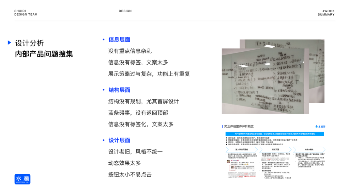Select the 设计层面 heading

point(119,140)
